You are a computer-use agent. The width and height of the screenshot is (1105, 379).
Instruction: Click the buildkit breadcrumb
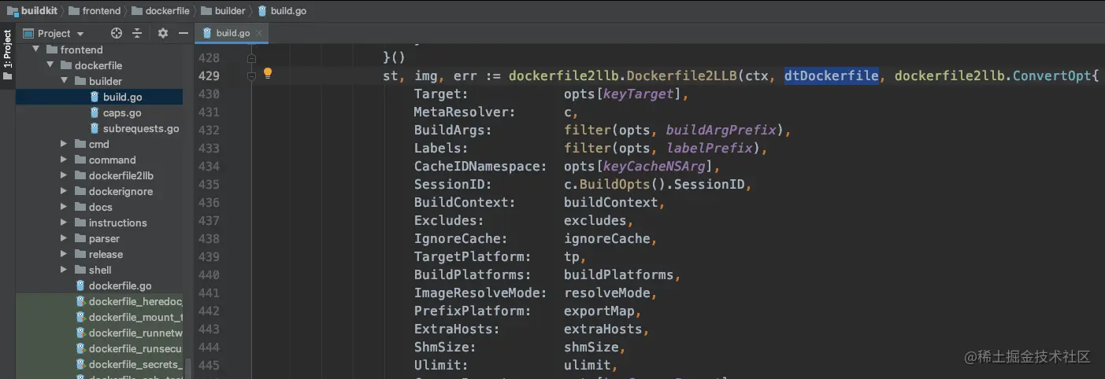[32, 10]
